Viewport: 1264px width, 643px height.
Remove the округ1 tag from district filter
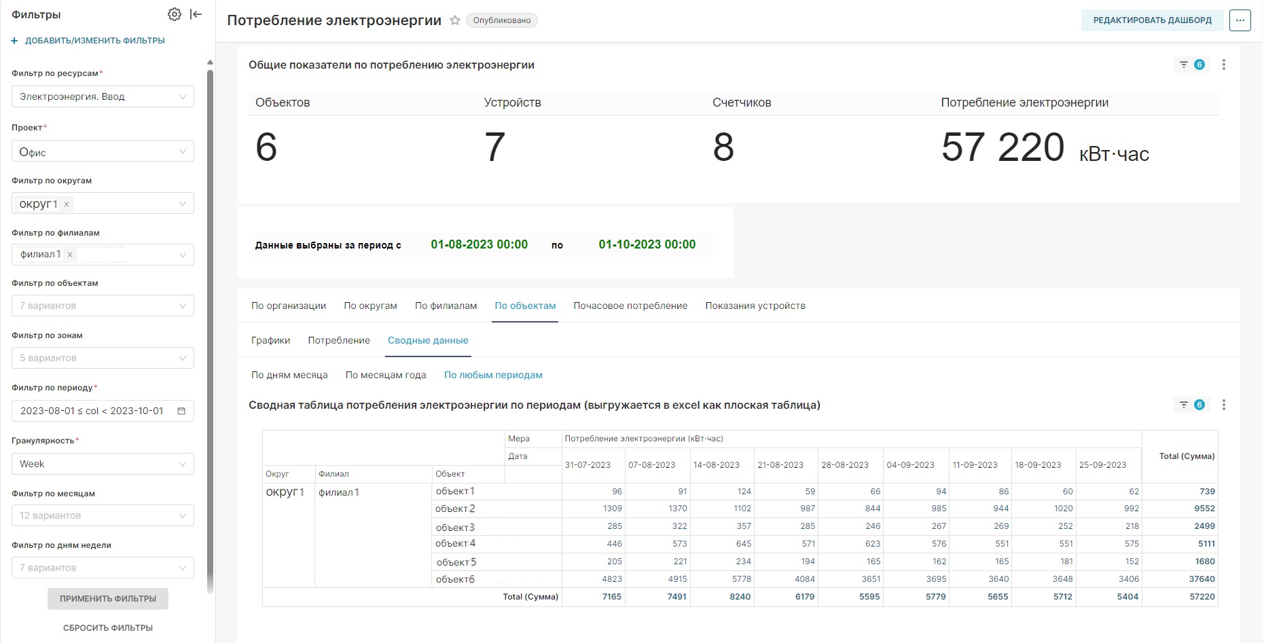(x=67, y=204)
